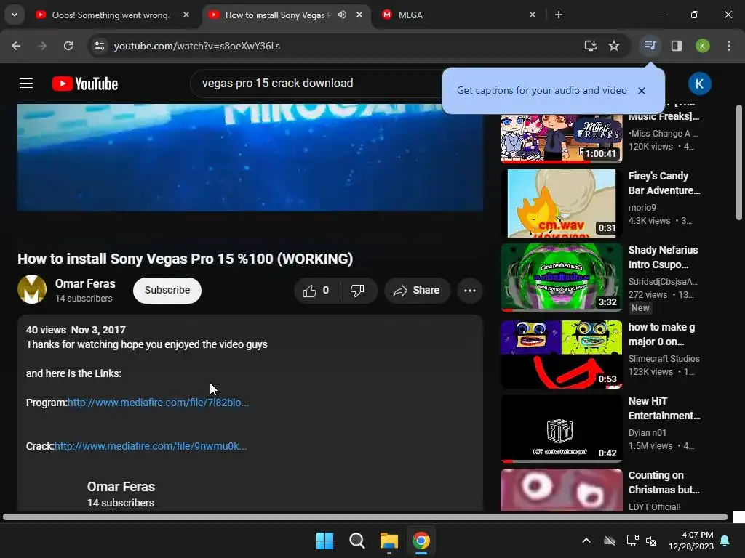The height and width of the screenshot is (558, 745).
Task: Open YouTube account avatar K
Action: 699,84
